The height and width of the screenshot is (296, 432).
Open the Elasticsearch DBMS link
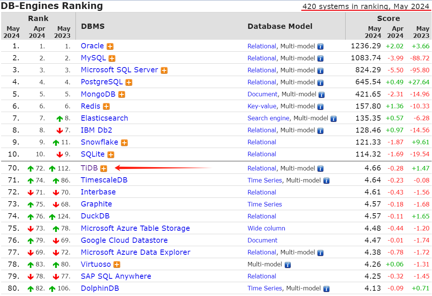104,118
